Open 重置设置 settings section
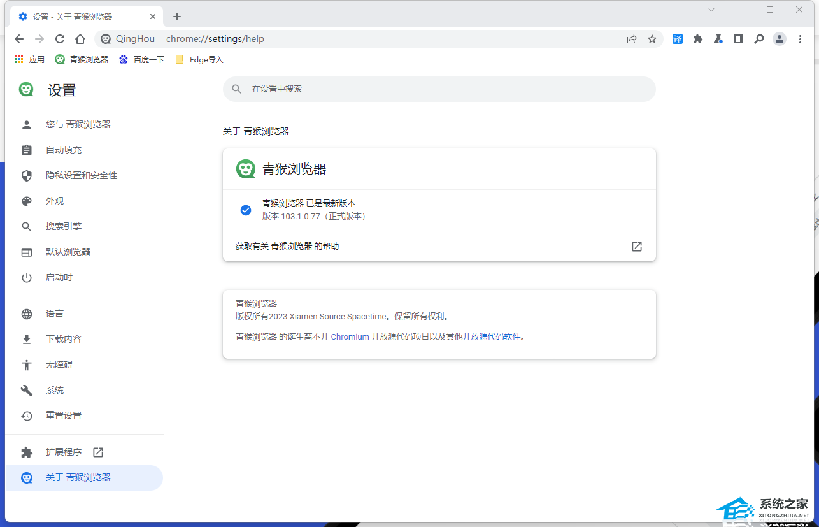819x527 pixels. (x=84, y=415)
